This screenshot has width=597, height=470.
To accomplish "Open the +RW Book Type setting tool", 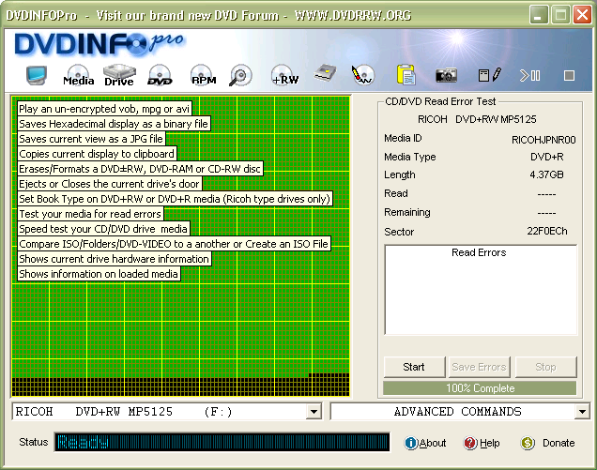I will pyautogui.click(x=285, y=75).
